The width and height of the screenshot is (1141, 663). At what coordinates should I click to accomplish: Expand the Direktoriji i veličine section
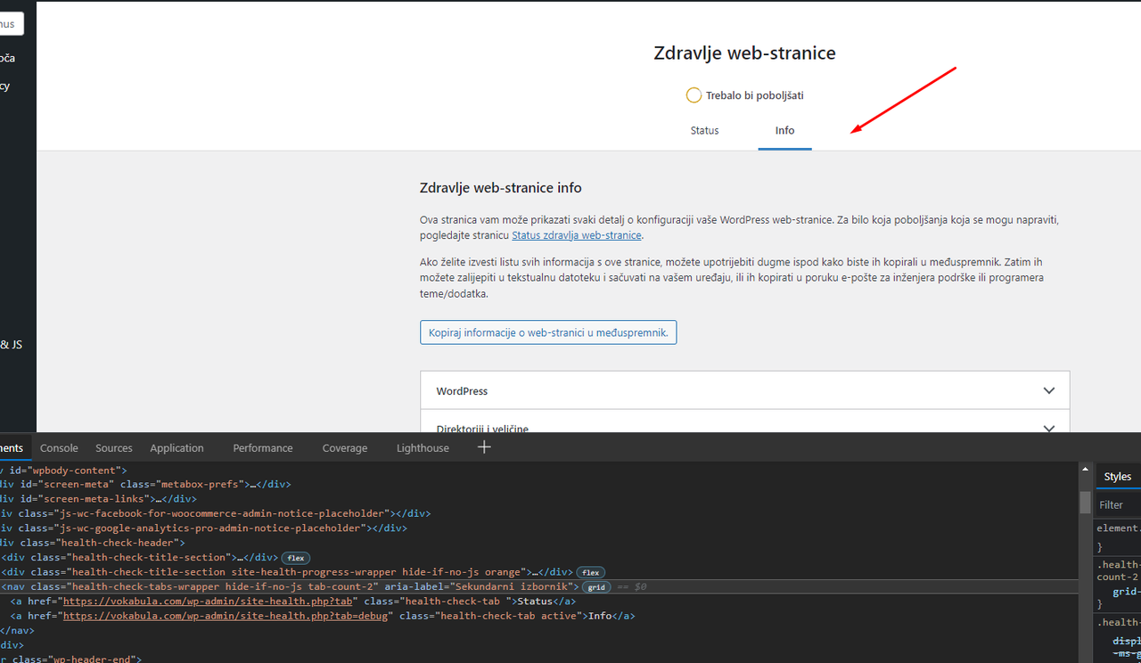pos(744,423)
